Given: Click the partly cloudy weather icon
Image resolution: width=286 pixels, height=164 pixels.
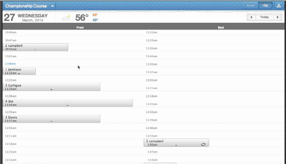Looking at the screenshot, I should tap(66, 18).
